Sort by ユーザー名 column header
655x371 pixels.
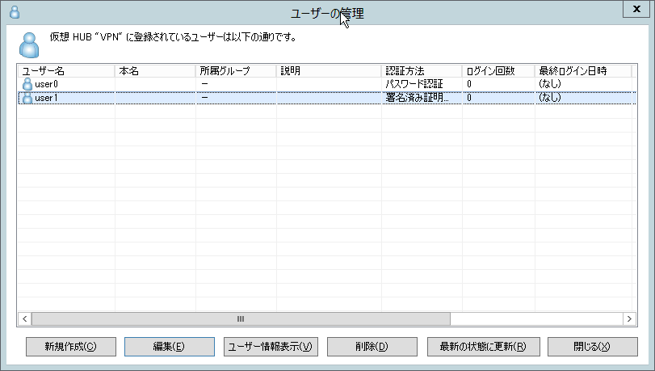[x=66, y=71]
